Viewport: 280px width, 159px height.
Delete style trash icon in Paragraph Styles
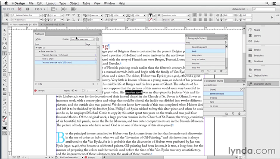pos(221,71)
